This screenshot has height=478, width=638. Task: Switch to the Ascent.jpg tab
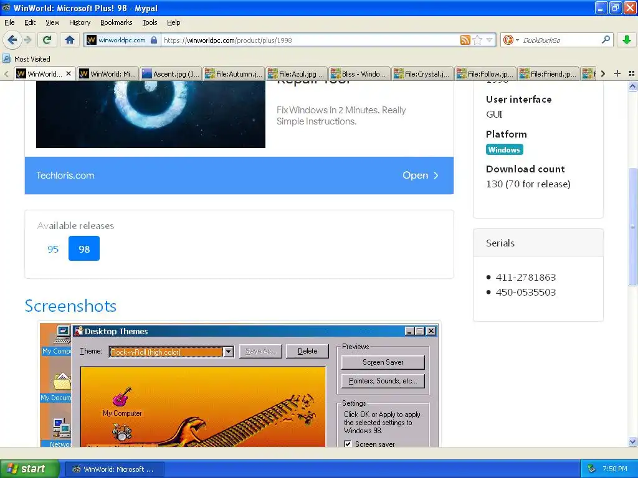click(171, 73)
